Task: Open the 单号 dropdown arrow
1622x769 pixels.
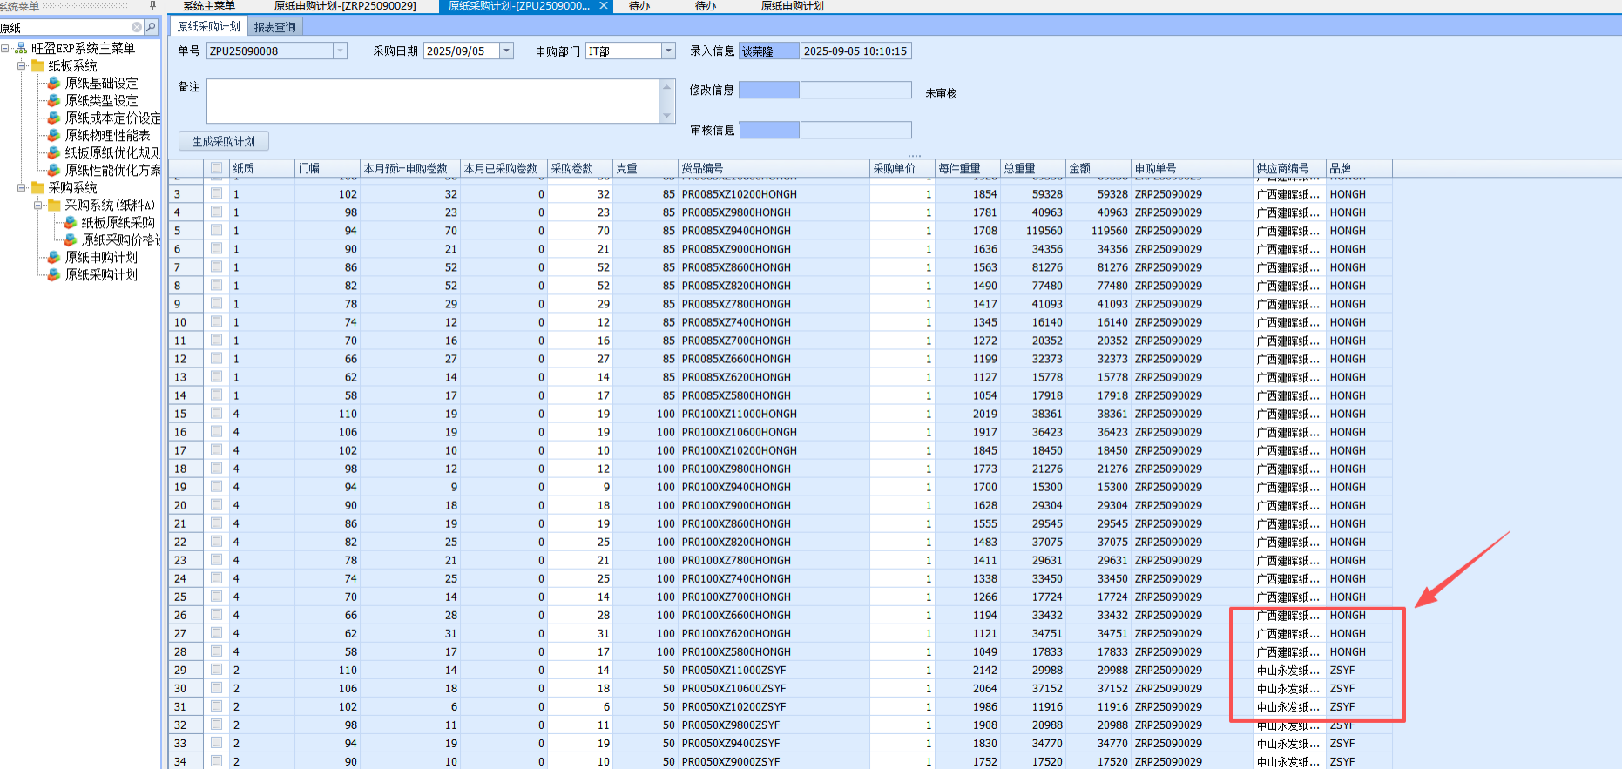Action: (340, 51)
